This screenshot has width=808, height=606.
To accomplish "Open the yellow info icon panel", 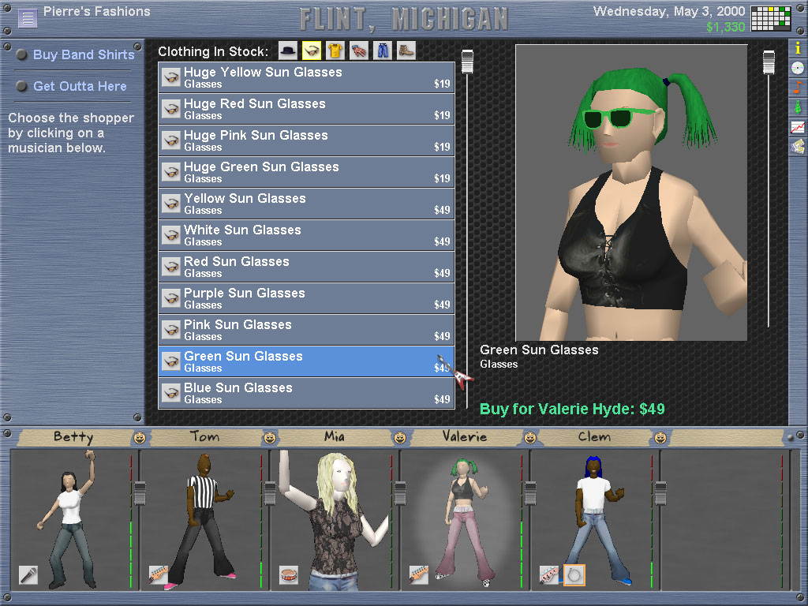I will pyautogui.click(x=798, y=48).
